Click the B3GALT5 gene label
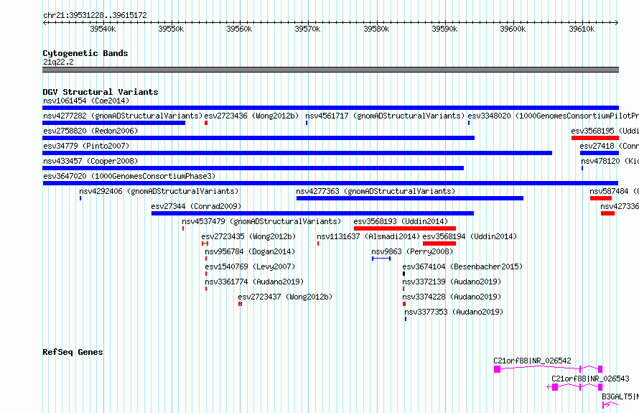This screenshot has width=639, height=413. 620,396
